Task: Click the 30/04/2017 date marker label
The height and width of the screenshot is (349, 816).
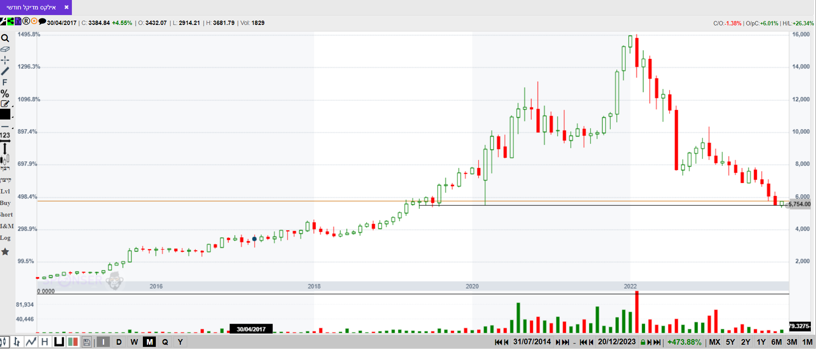Action: 251,329
